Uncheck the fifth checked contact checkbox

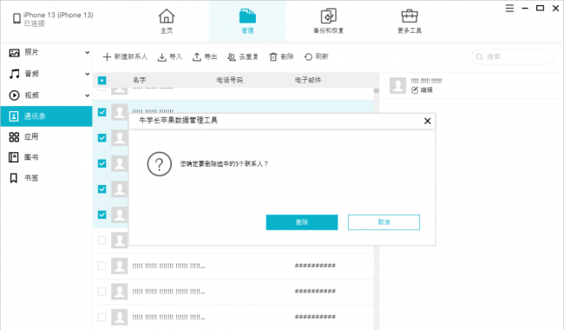click(x=102, y=214)
